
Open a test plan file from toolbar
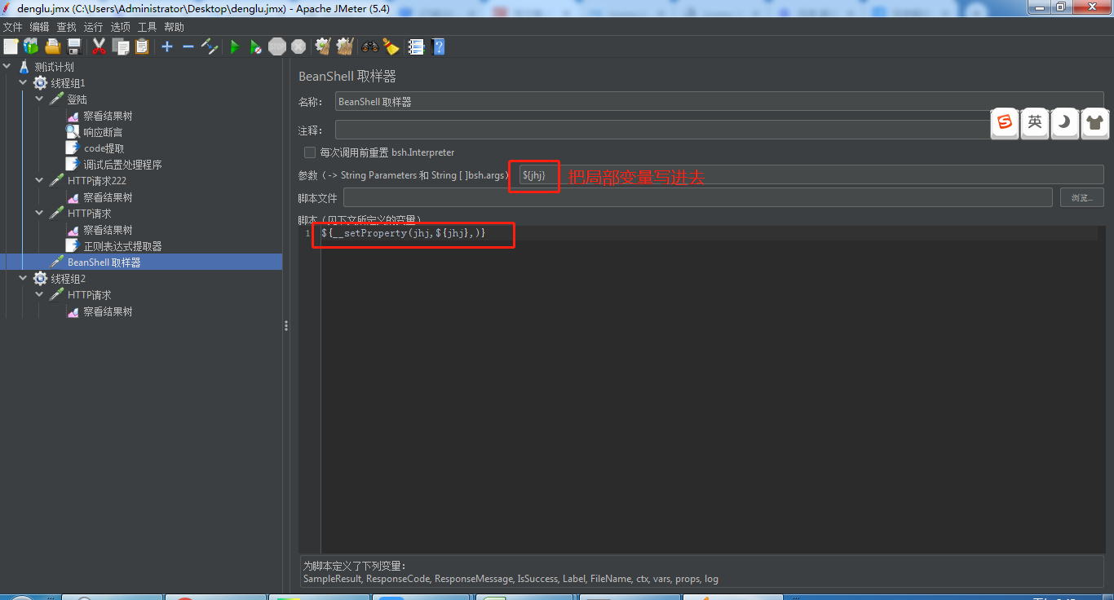click(53, 46)
